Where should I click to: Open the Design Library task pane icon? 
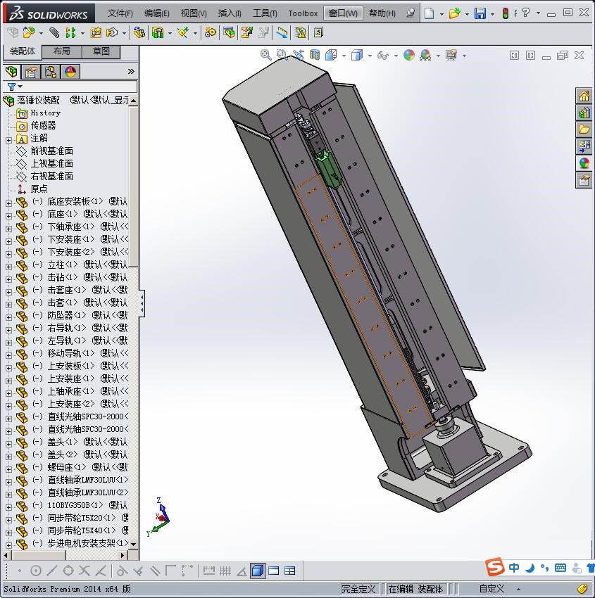click(584, 113)
